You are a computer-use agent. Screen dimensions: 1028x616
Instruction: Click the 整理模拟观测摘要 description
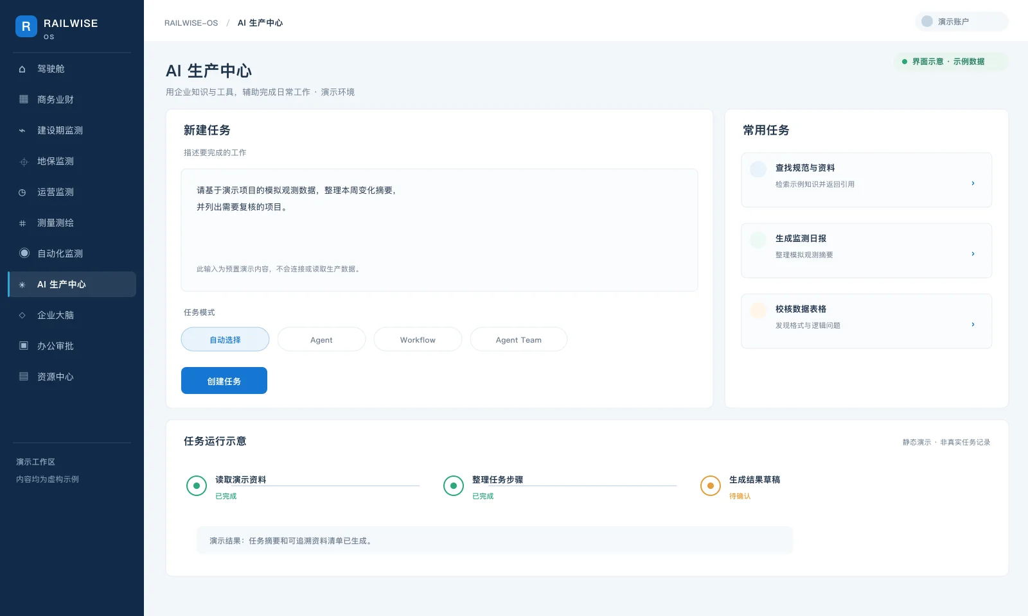[x=804, y=255]
